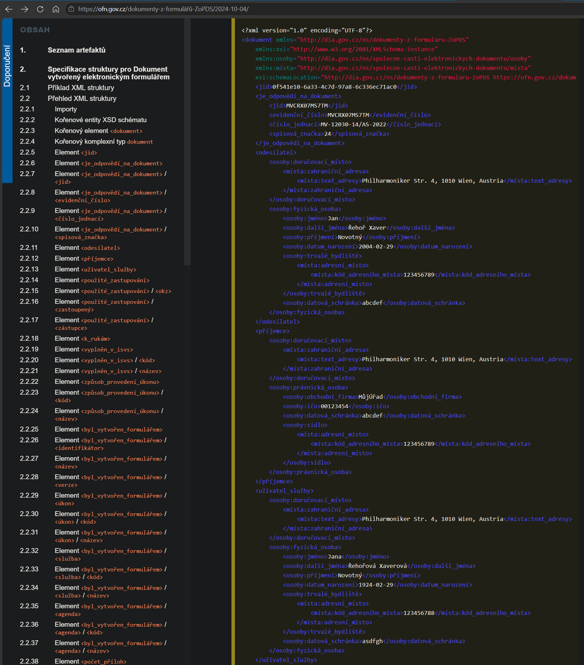The width and height of the screenshot is (584, 665).
Task: Open section 1 Seznam artefaktů
Action: pyautogui.click(x=76, y=50)
